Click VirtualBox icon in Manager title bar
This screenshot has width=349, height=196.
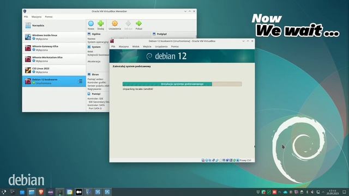click(x=25, y=11)
